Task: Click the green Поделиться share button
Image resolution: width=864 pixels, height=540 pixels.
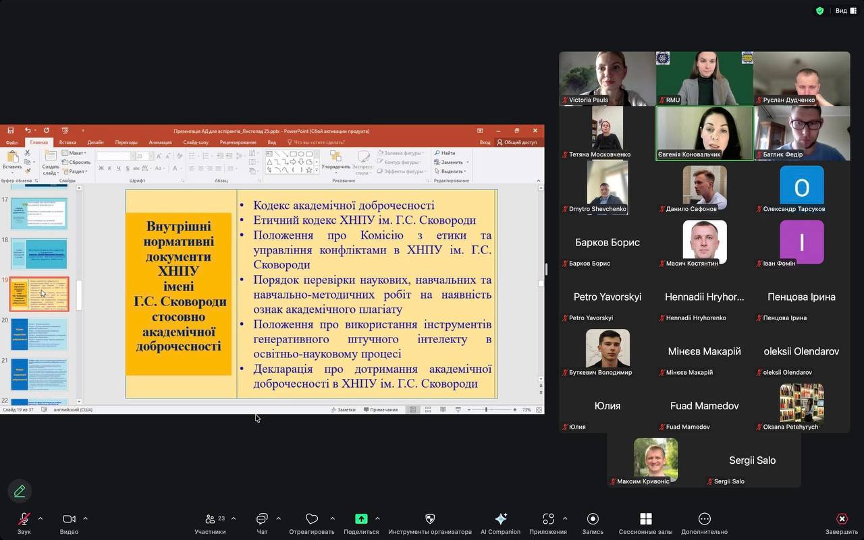Action: [x=361, y=520]
